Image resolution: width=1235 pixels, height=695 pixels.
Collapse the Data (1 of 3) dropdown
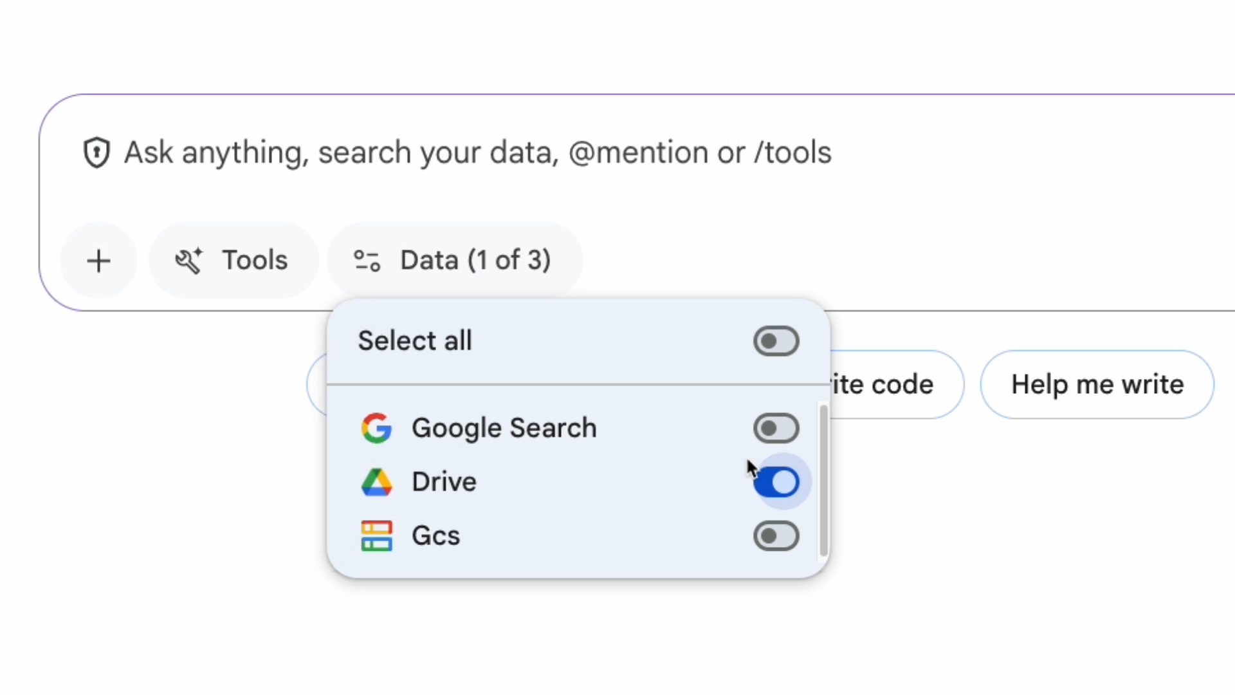click(x=455, y=261)
